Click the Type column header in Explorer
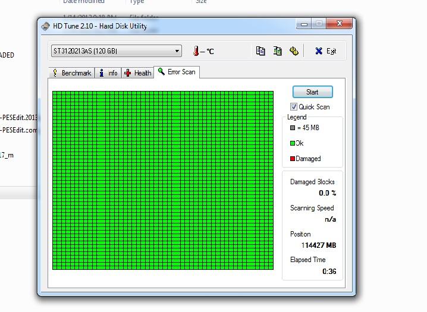The width and height of the screenshot is (427, 312). pos(137,2)
